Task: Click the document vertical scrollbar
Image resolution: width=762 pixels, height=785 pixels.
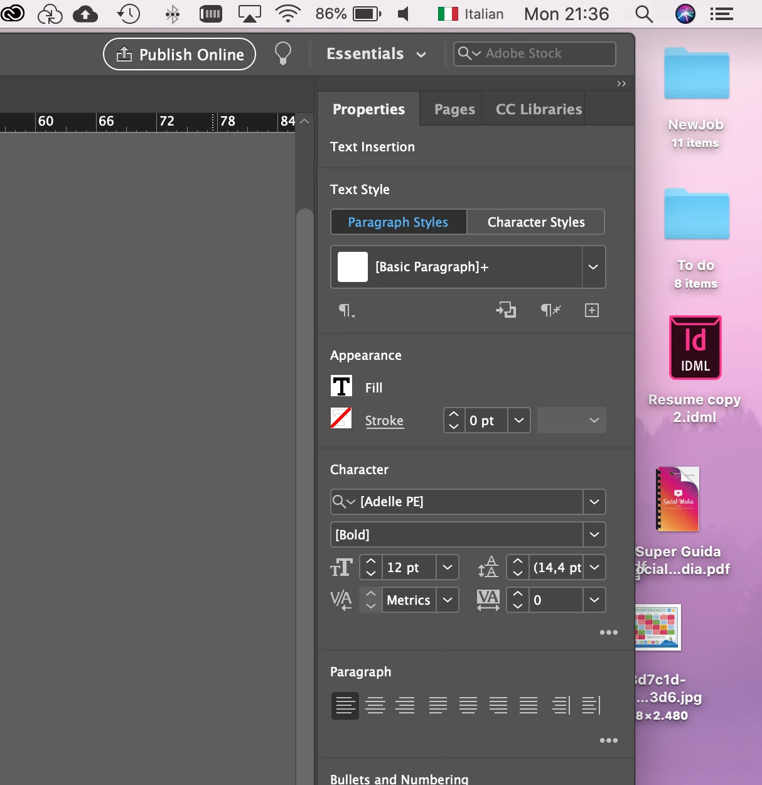Action: (x=305, y=496)
